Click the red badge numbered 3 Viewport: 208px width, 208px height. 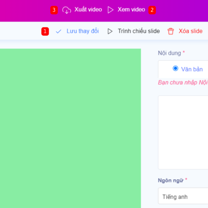click(x=54, y=10)
